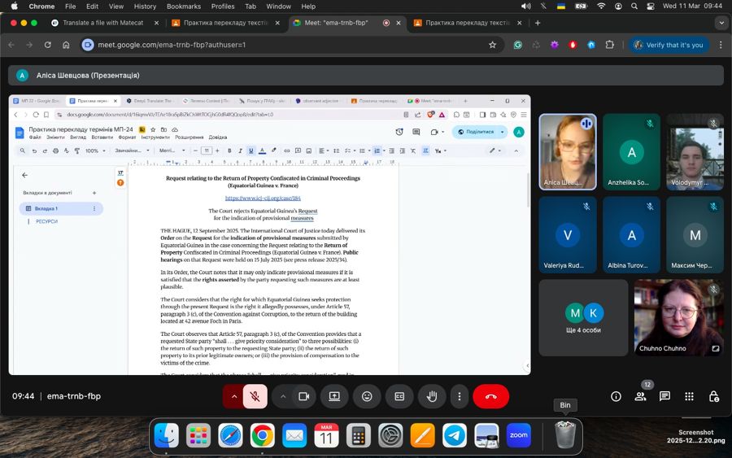Open the in-call chat panel
This screenshot has width=732, height=458.
point(664,396)
